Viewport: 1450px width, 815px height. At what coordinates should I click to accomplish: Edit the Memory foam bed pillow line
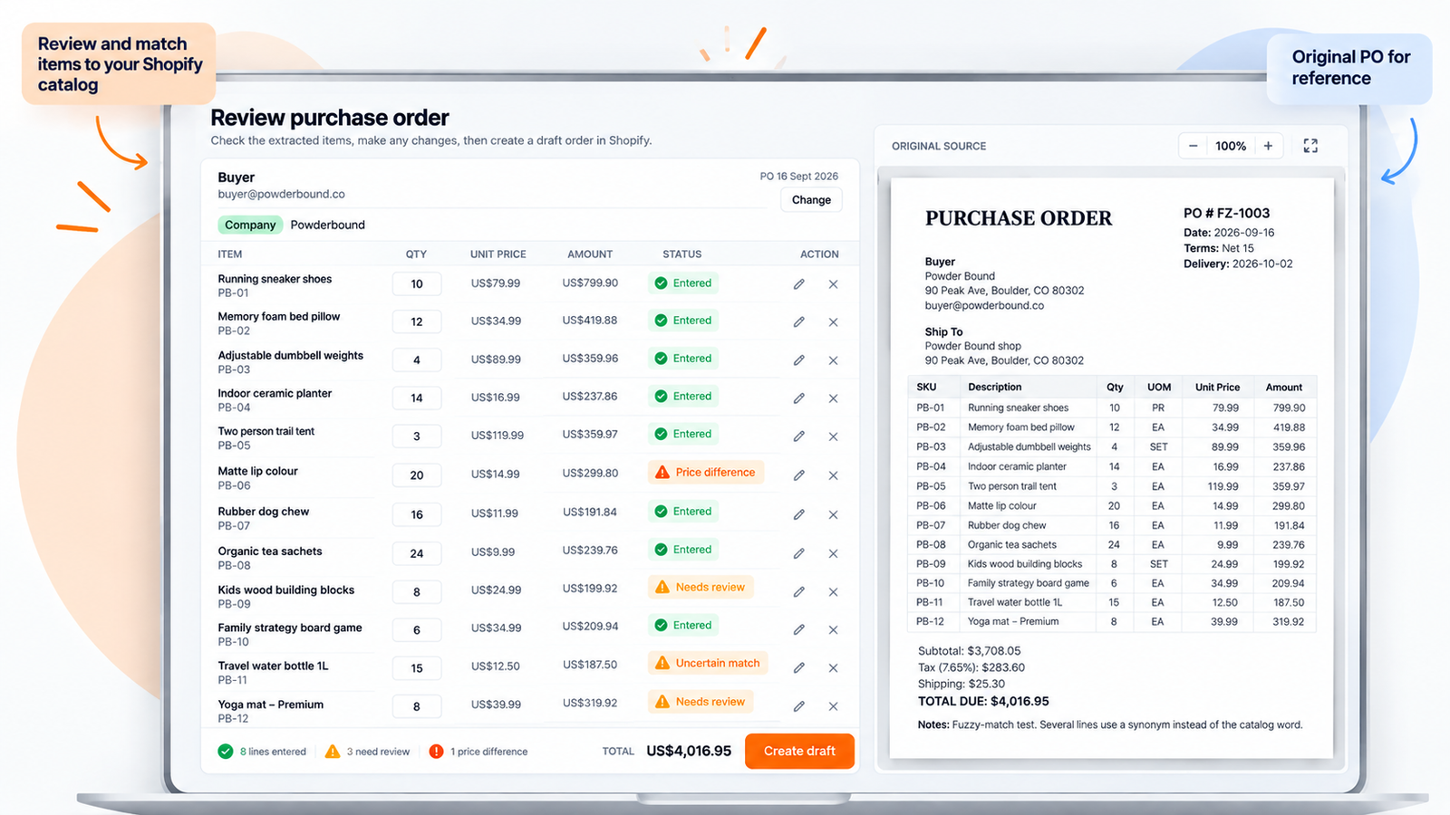pos(798,322)
